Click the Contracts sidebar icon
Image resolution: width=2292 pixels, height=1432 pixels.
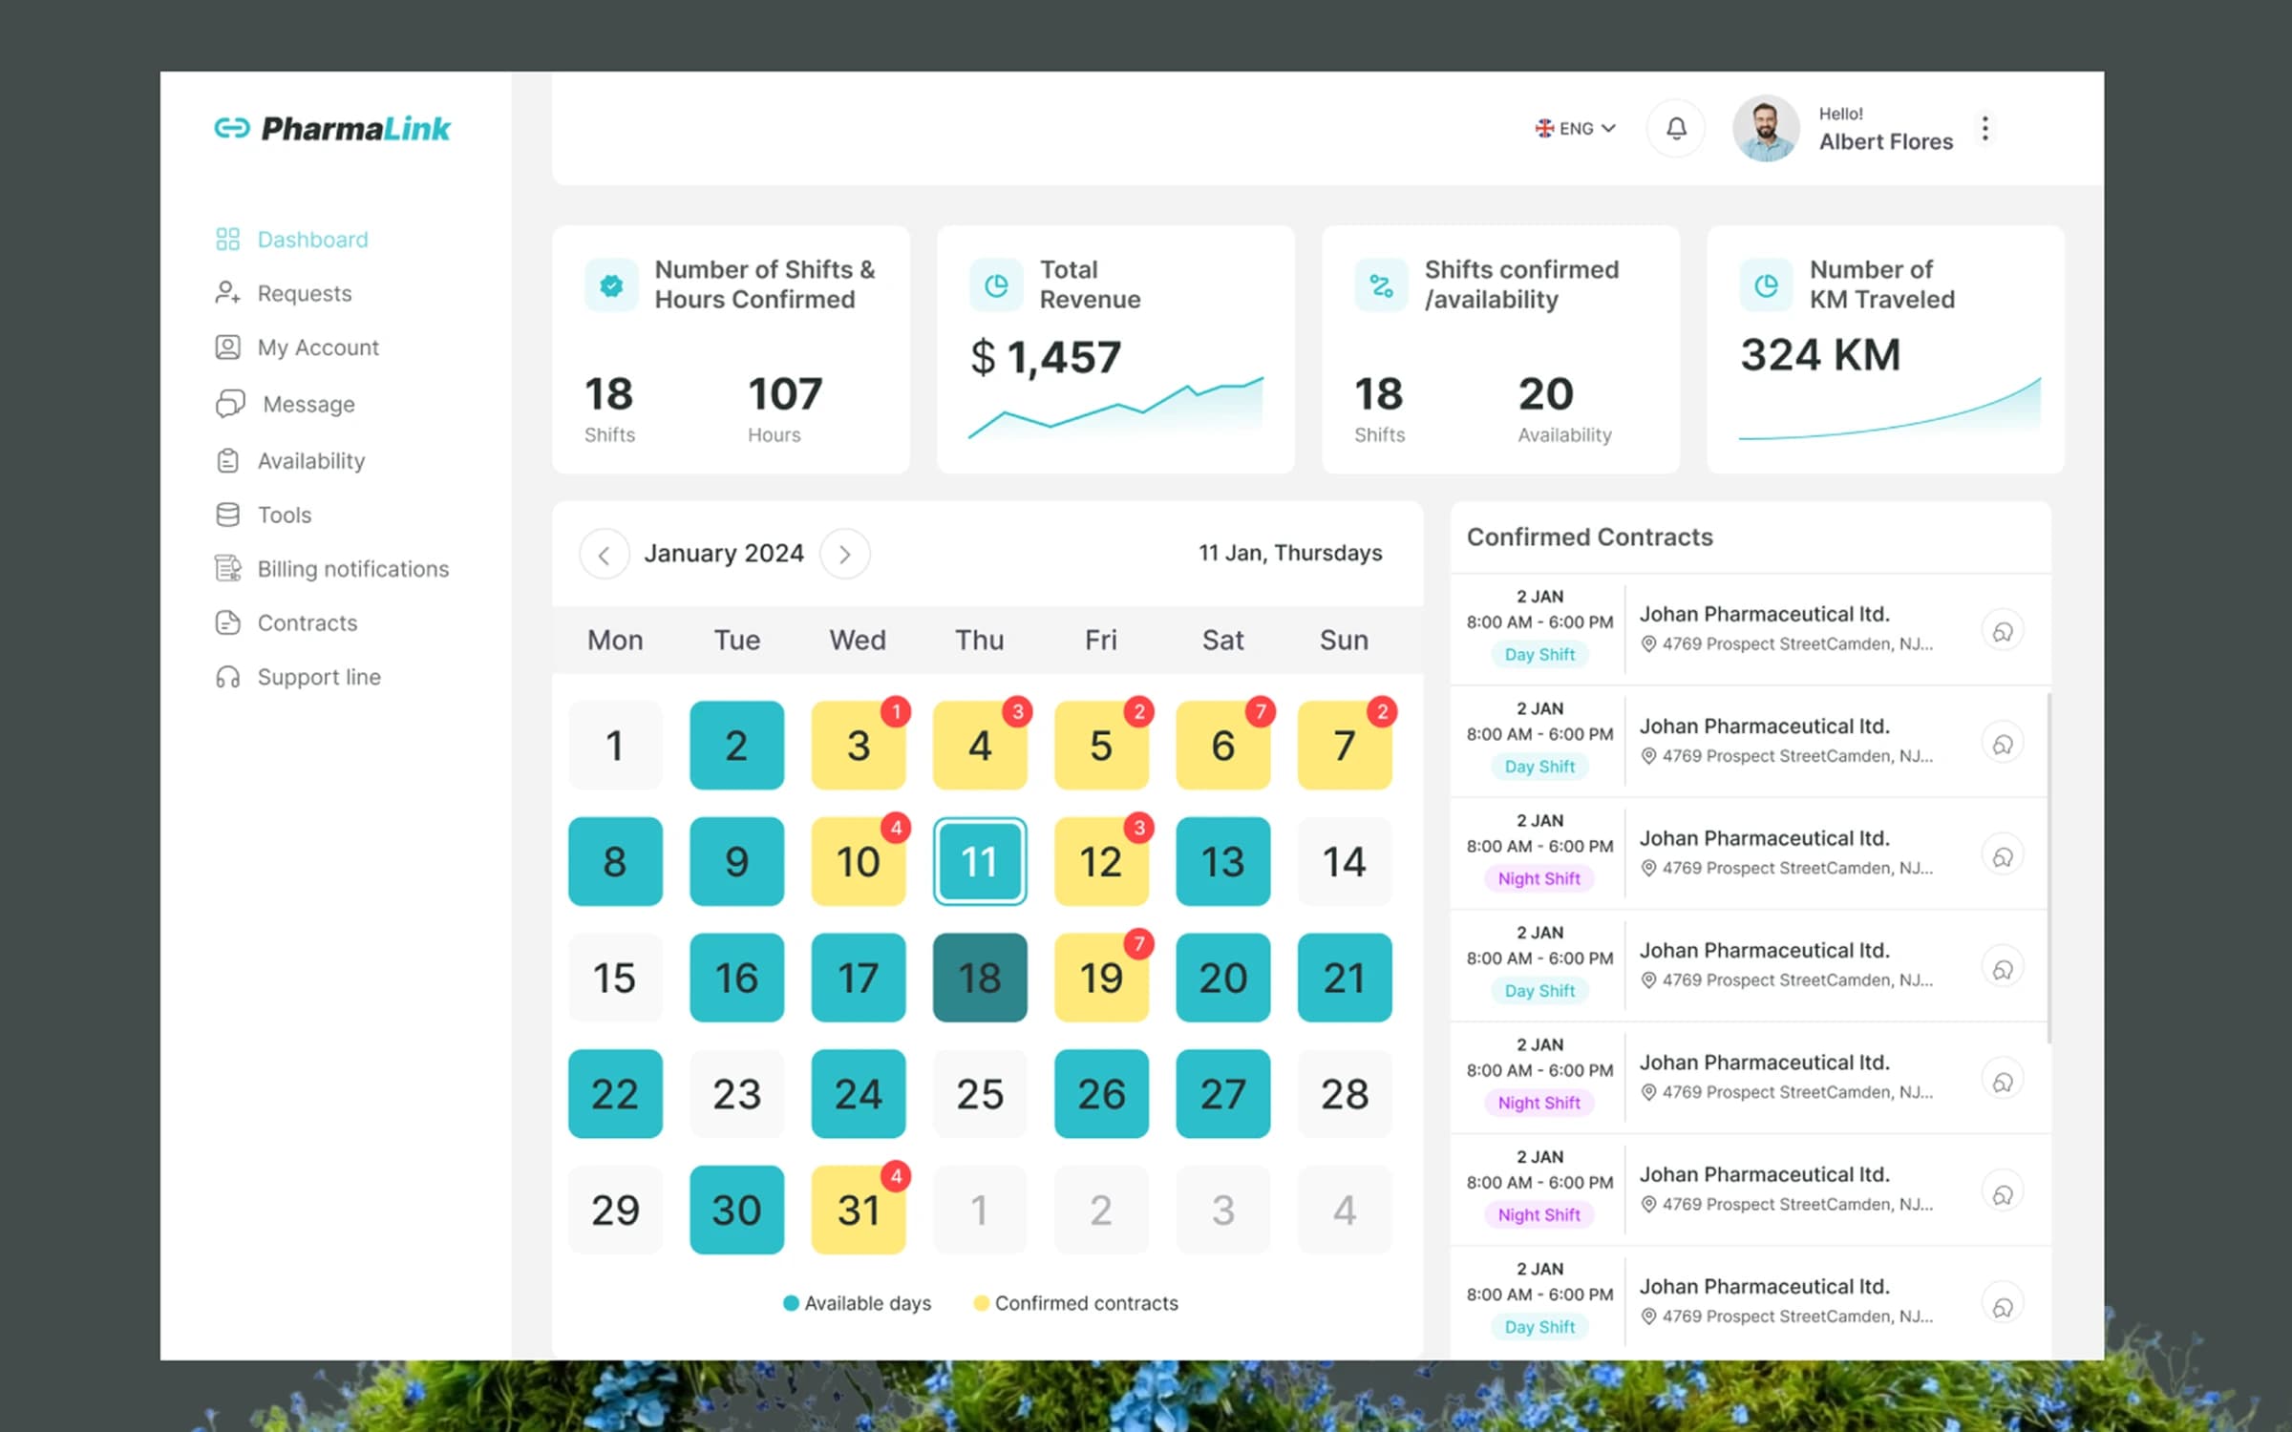227,622
